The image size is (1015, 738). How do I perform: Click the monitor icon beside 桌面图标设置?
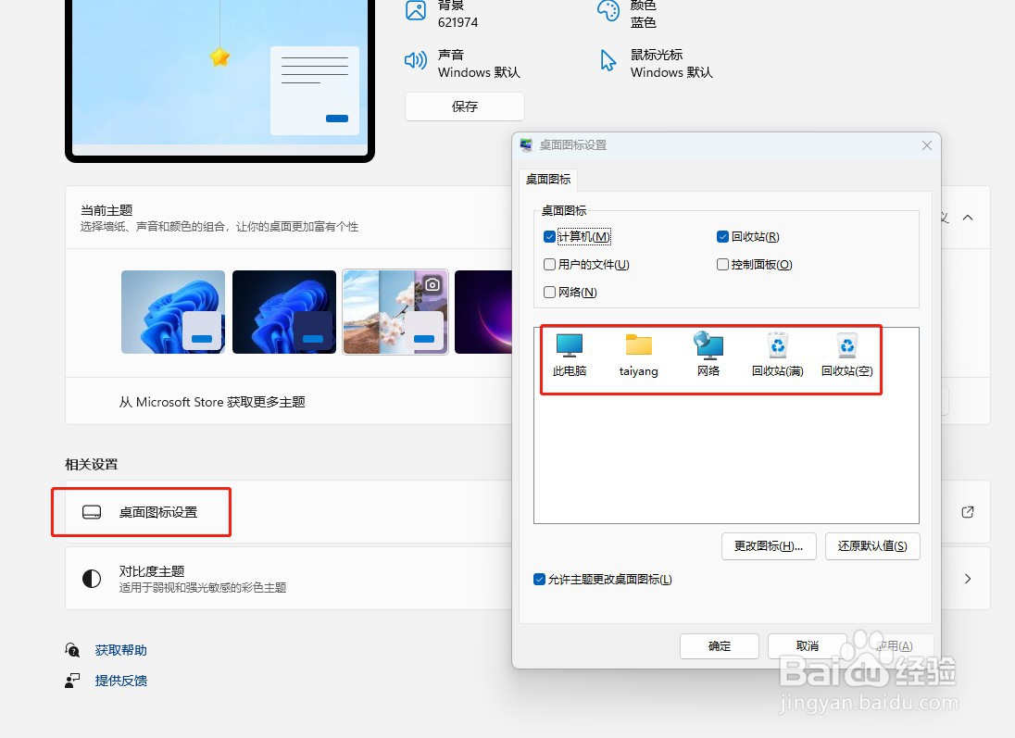(x=92, y=512)
